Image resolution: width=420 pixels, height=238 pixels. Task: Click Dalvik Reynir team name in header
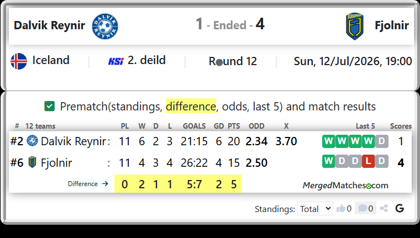pos(50,25)
